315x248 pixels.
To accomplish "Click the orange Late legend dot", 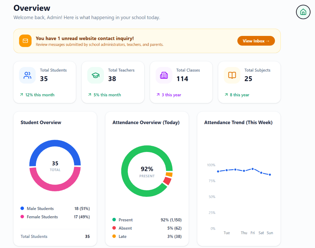I will point(114,236).
